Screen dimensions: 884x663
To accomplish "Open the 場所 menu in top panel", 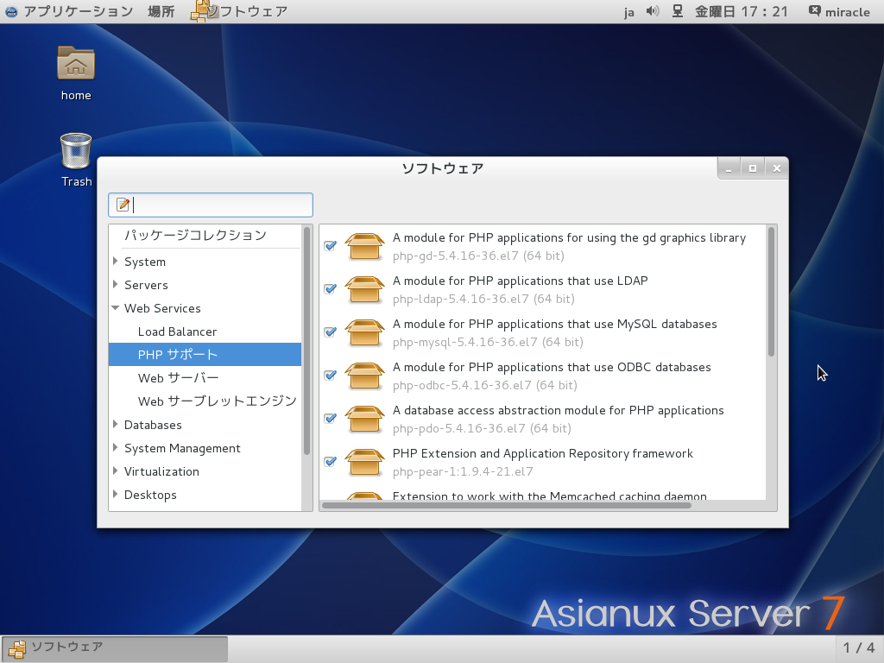I will click(x=161, y=11).
